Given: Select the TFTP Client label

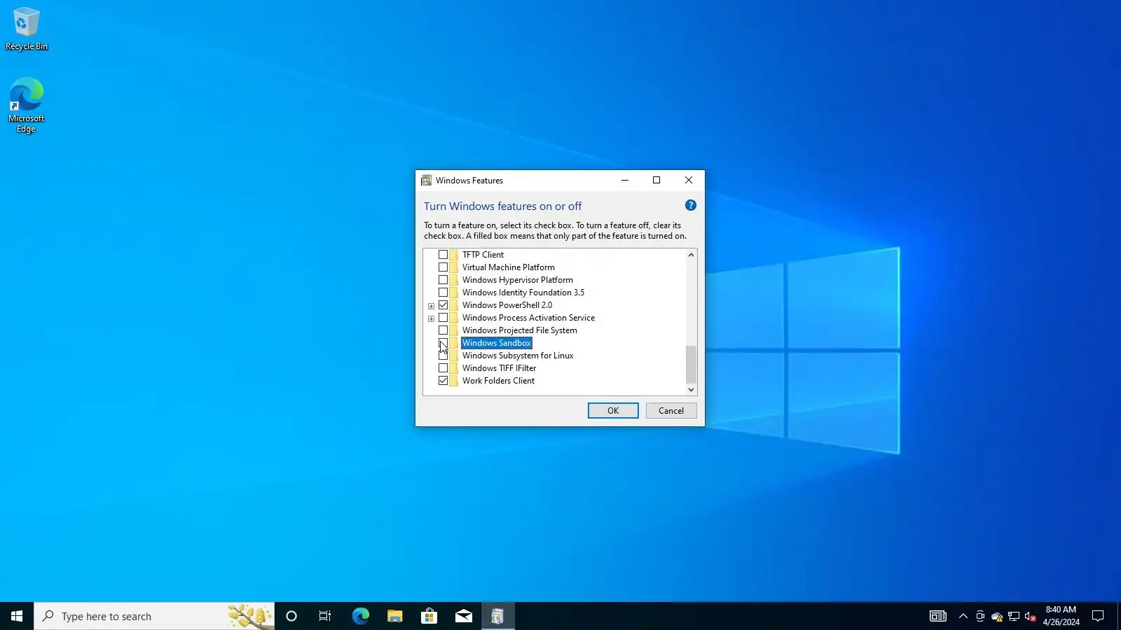Looking at the screenshot, I should [483, 255].
